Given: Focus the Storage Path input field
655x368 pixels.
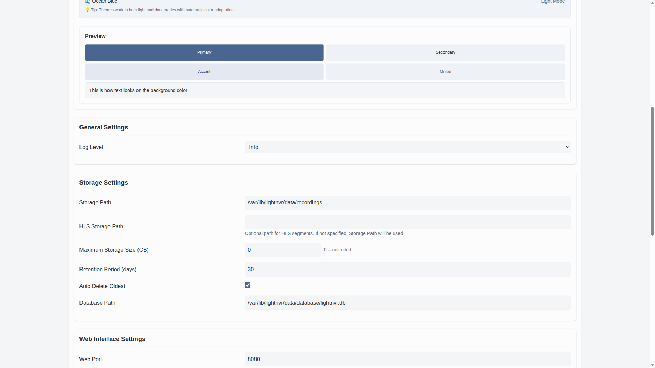Looking at the screenshot, I should coord(408,203).
